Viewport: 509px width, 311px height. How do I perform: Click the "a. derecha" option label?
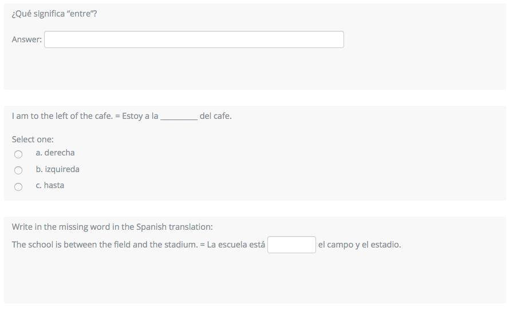point(55,153)
